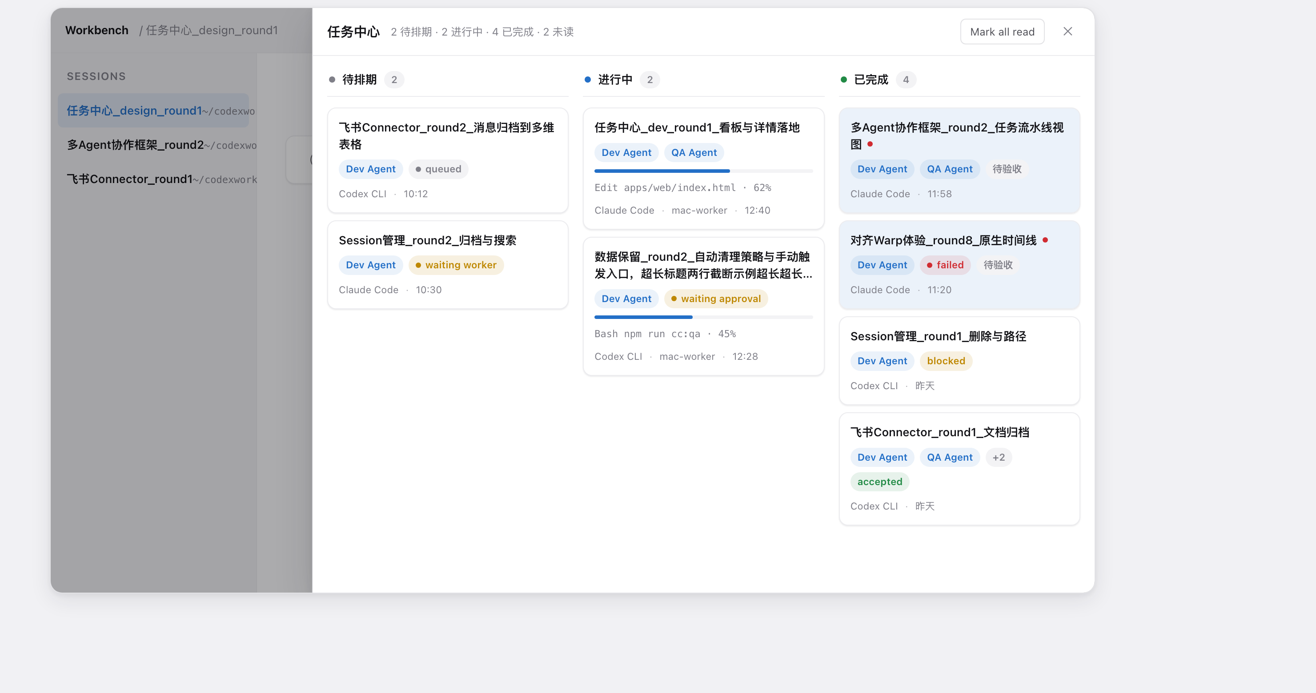This screenshot has height=693, width=1316.
Task: Open 多Agent协作框架_round2_任务流水线视图 card
Action: point(959,160)
